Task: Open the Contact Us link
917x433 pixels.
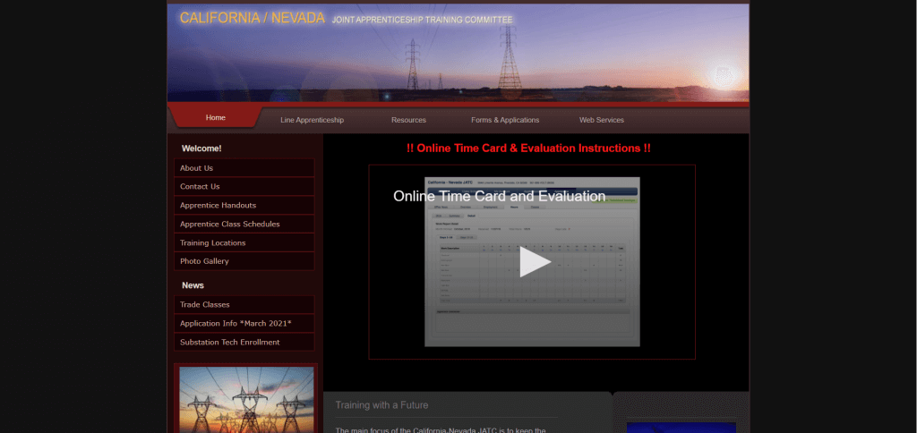Action: click(200, 187)
